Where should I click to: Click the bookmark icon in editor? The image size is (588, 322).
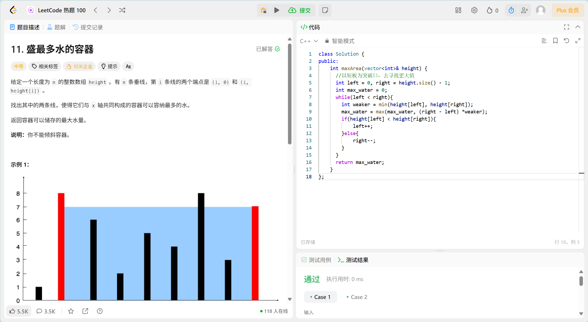[x=555, y=41]
